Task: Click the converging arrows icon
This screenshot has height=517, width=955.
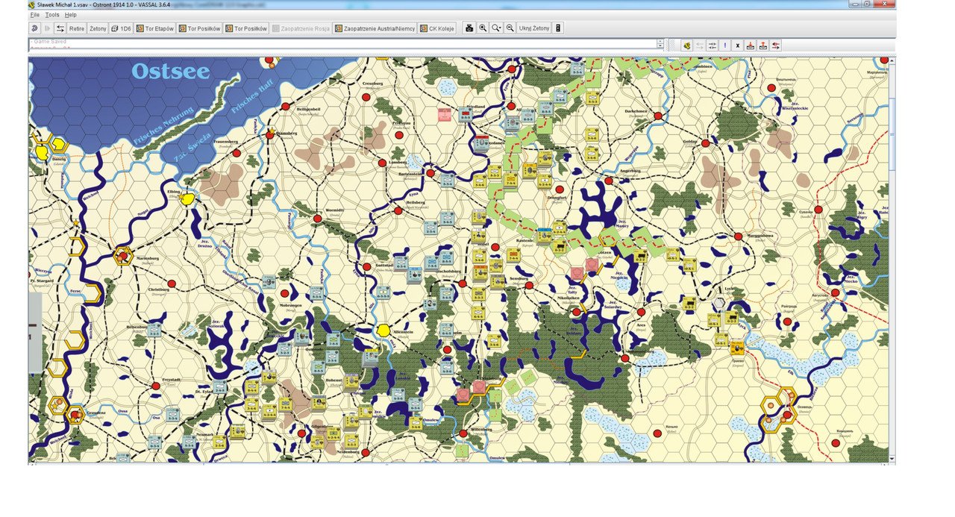Action: pos(713,46)
